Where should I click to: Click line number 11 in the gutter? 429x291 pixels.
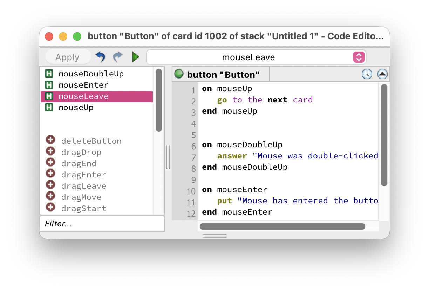pos(191,203)
